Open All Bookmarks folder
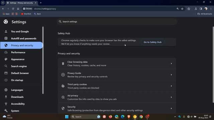Image resolution: width=214 pixels, height=120 pixels. (205, 14)
